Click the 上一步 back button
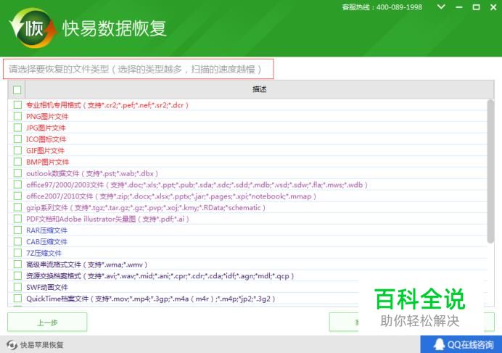Image resolution: width=502 pixels, height=353 pixels. click(x=47, y=323)
